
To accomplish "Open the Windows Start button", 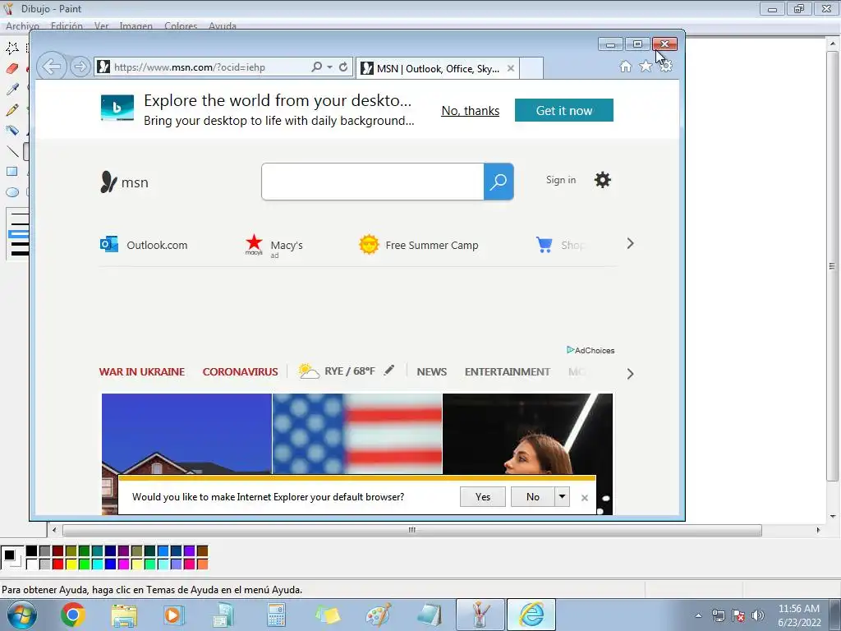I will coord(22,615).
